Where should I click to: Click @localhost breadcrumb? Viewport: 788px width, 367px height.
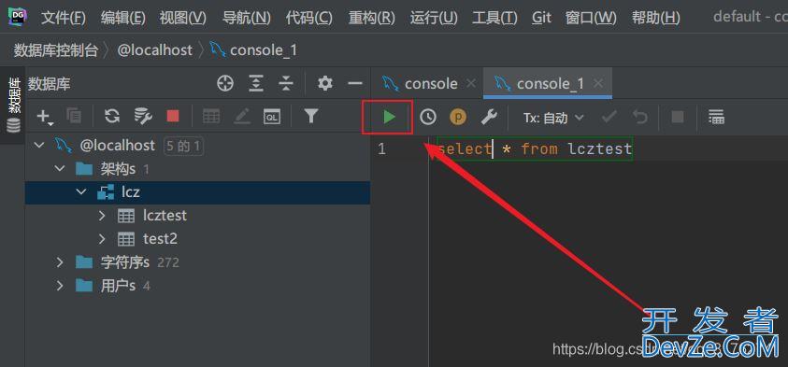[155, 50]
